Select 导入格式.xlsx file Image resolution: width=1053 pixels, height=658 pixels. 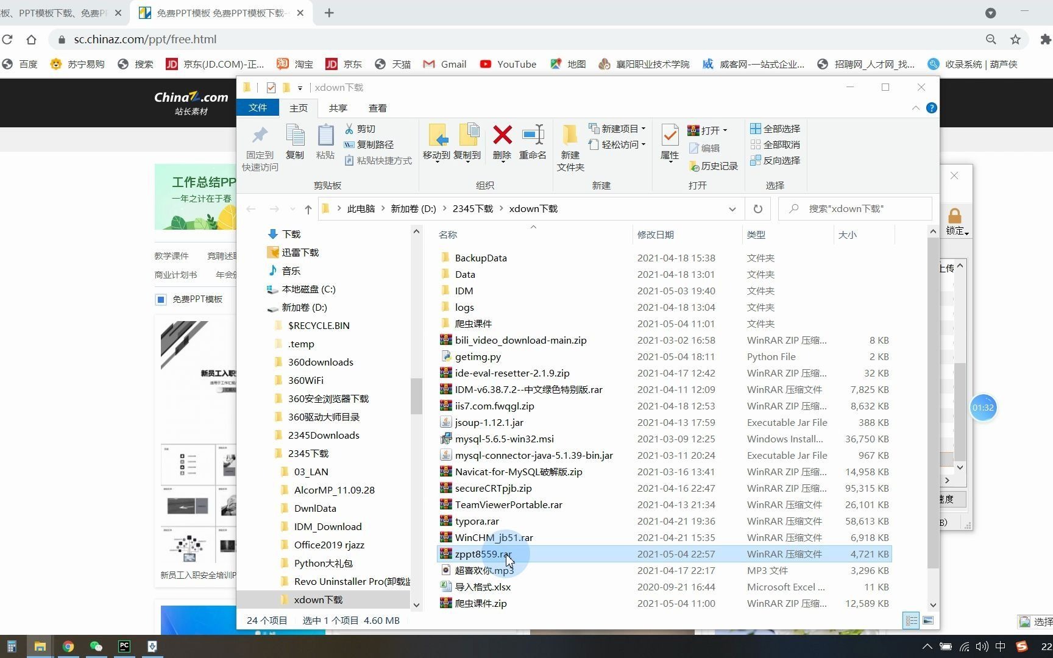(x=483, y=587)
